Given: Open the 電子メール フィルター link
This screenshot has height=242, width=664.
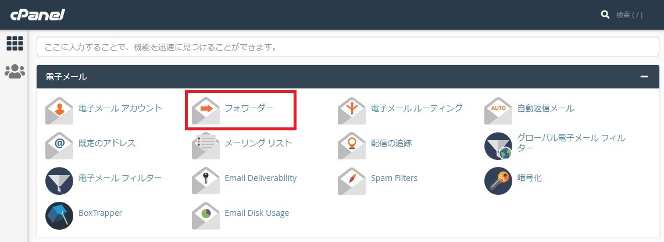Looking at the screenshot, I should pos(120,178).
